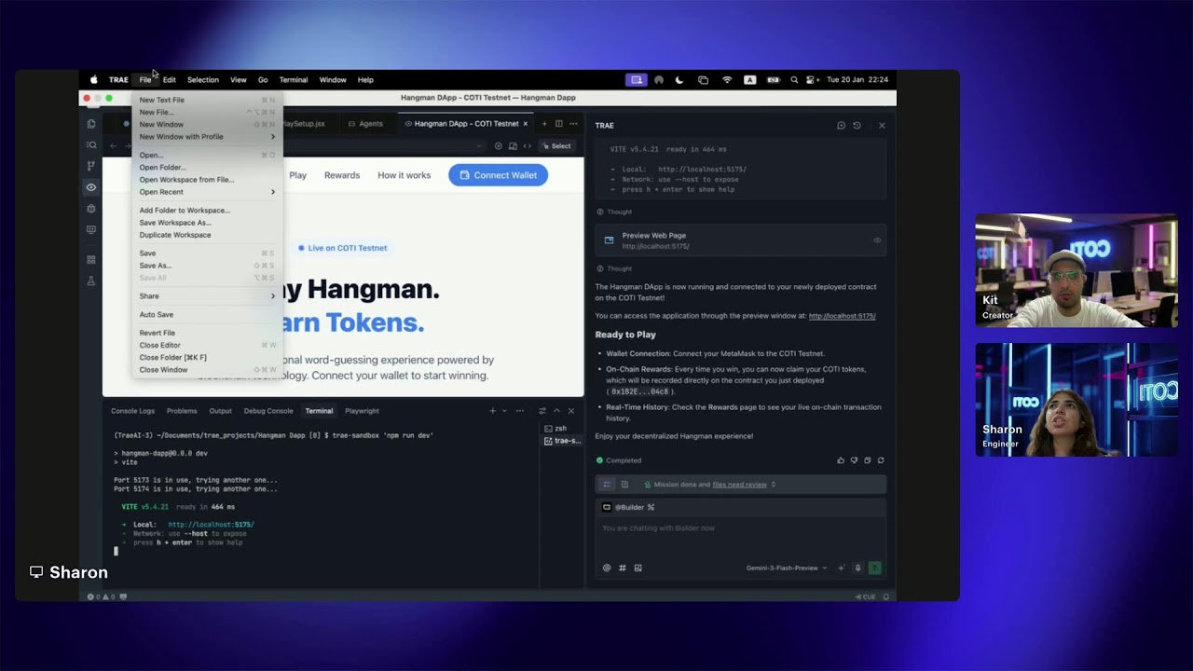This screenshot has width=1193, height=671.
Task: Click the split editor layout icon
Action: tap(559, 124)
